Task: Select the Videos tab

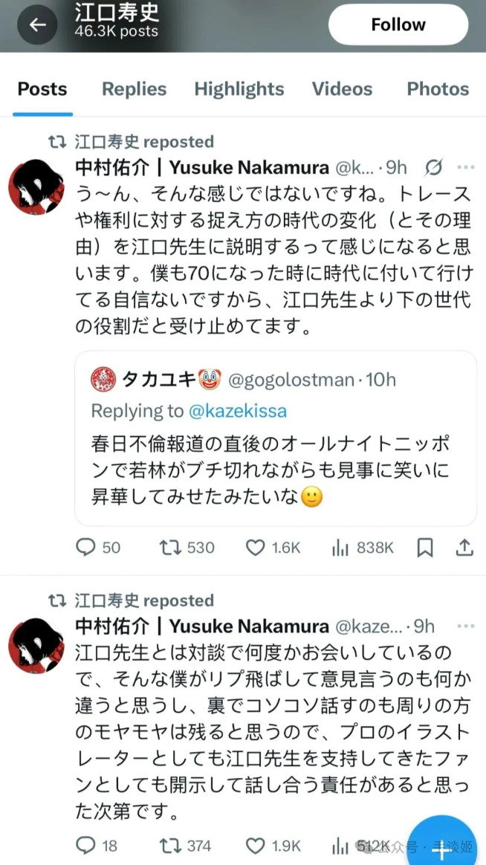Action: 342,89
